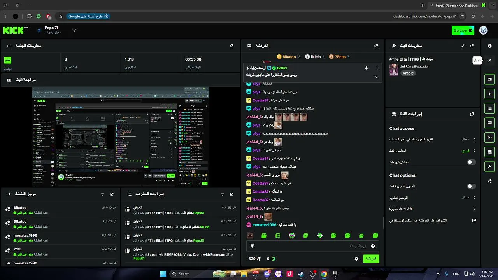Open chat settings gear icon
This screenshot has width=498, height=280.
point(356,259)
